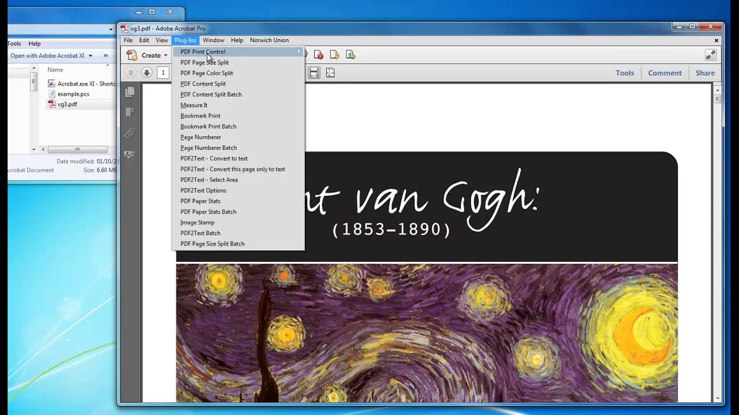
Task: Select vg3.pdf file in Explorer
Action: (62, 104)
